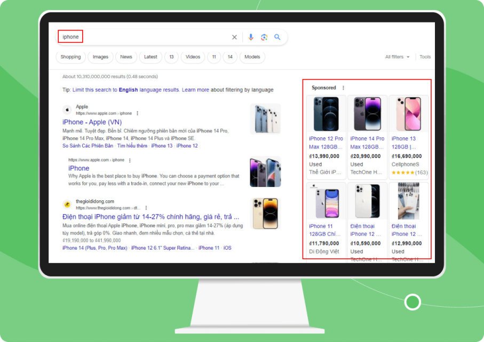The width and height of the screenshot is (484, 342).
Task: Click the https://www.apple.com › iphone URL under Apple
Action: pos(104,113)
